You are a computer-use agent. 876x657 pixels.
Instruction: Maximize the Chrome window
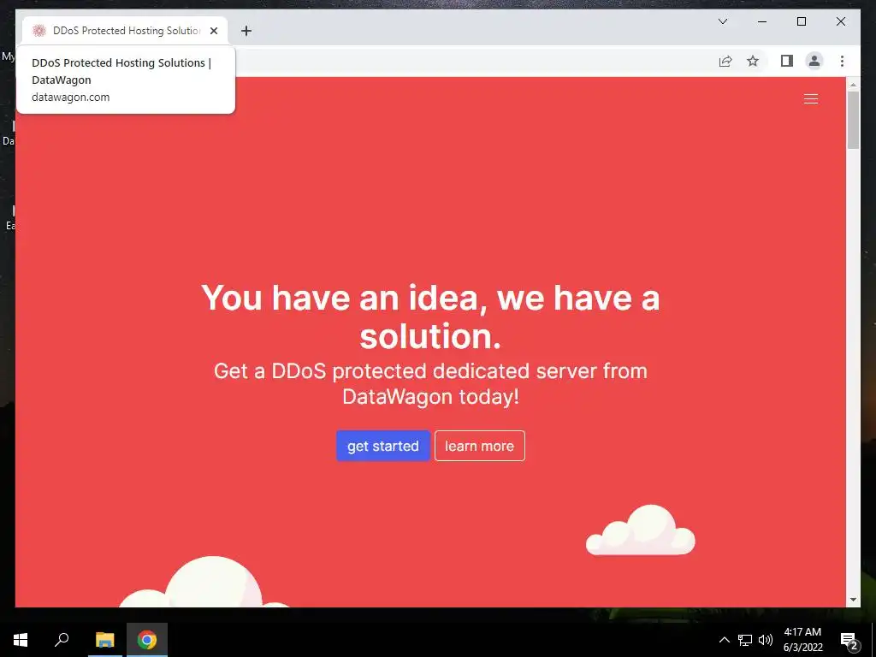tap(801, 21)
